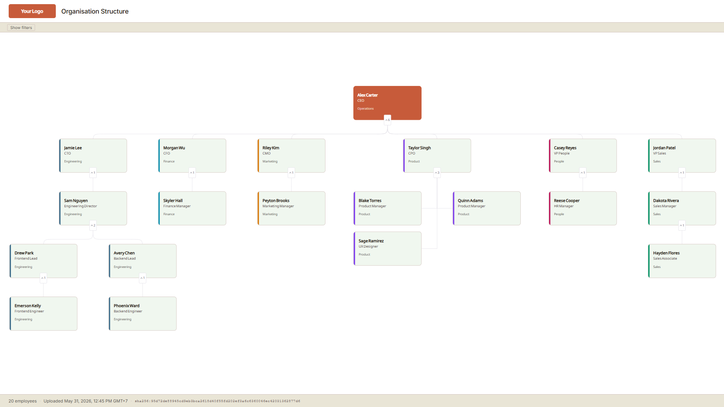Open Skyler Hall Finance Manager card

click(192, 208)
